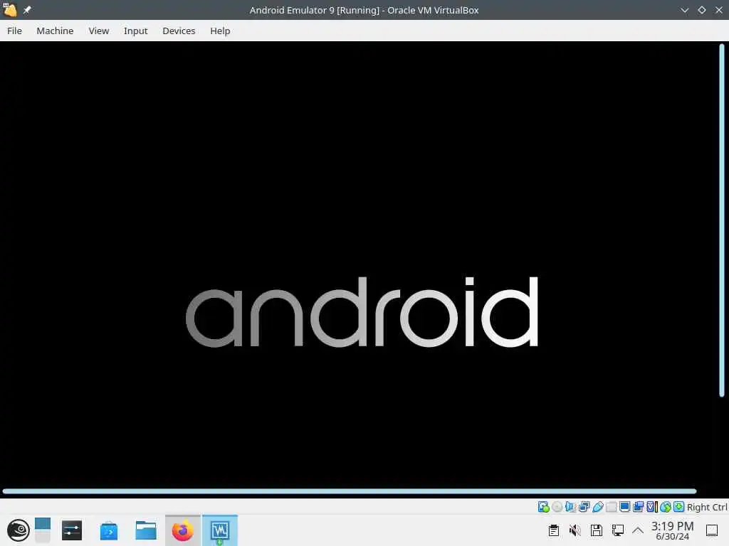
Task: Click the Right Ctrl host key label
Action: 707,507
